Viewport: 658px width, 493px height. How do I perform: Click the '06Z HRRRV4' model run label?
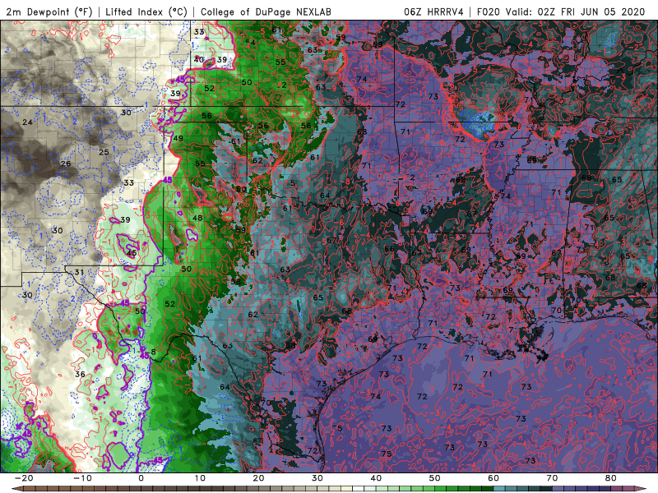[433, 12]
